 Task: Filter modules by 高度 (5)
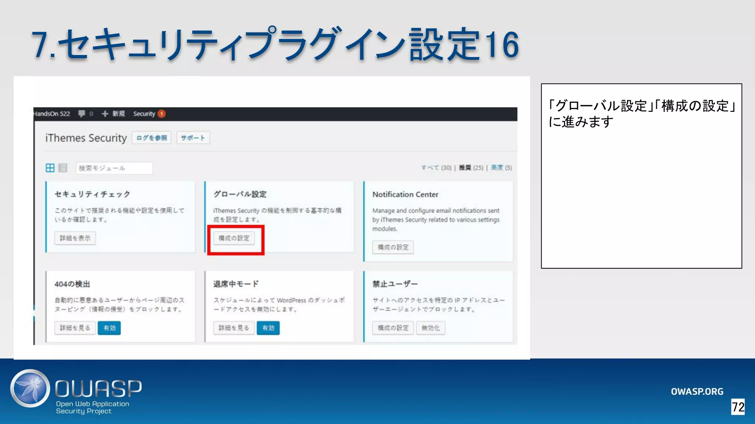[x=501, y=167]
